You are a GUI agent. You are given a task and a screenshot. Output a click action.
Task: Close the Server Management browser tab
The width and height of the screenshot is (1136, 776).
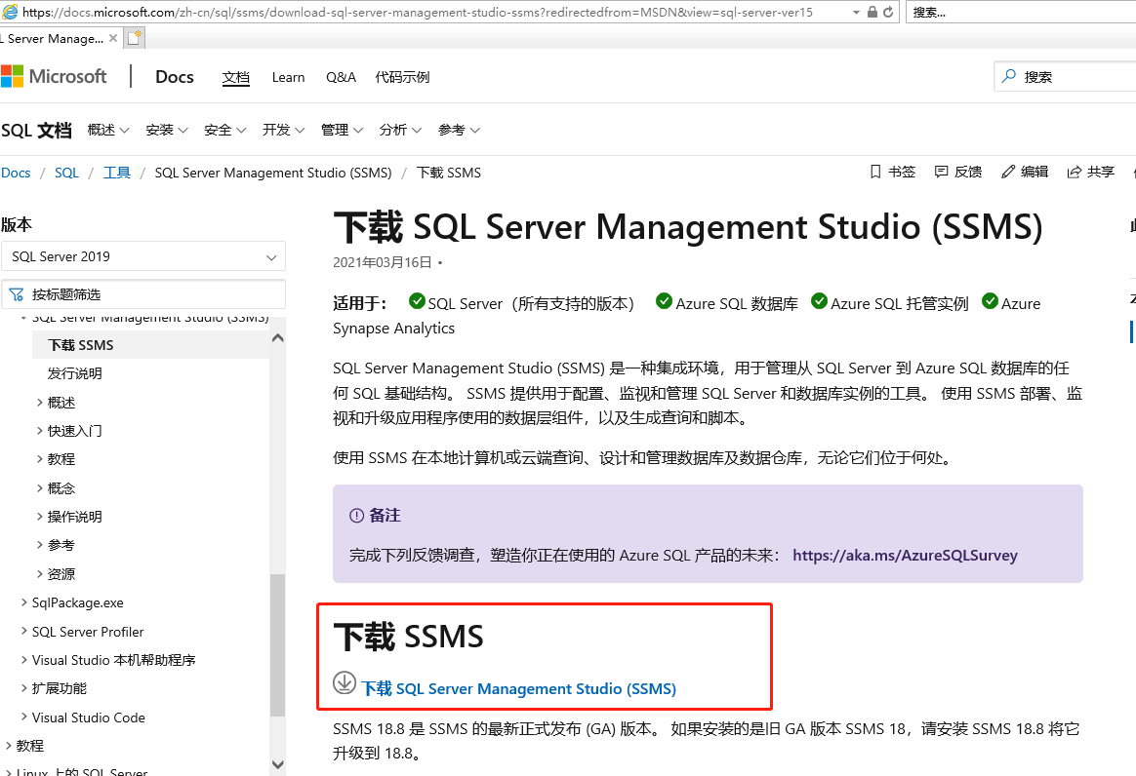tap(113, 38)
